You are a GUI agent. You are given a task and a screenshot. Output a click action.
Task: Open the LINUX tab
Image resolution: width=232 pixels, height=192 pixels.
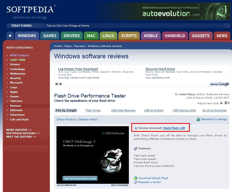coord(108,36)
